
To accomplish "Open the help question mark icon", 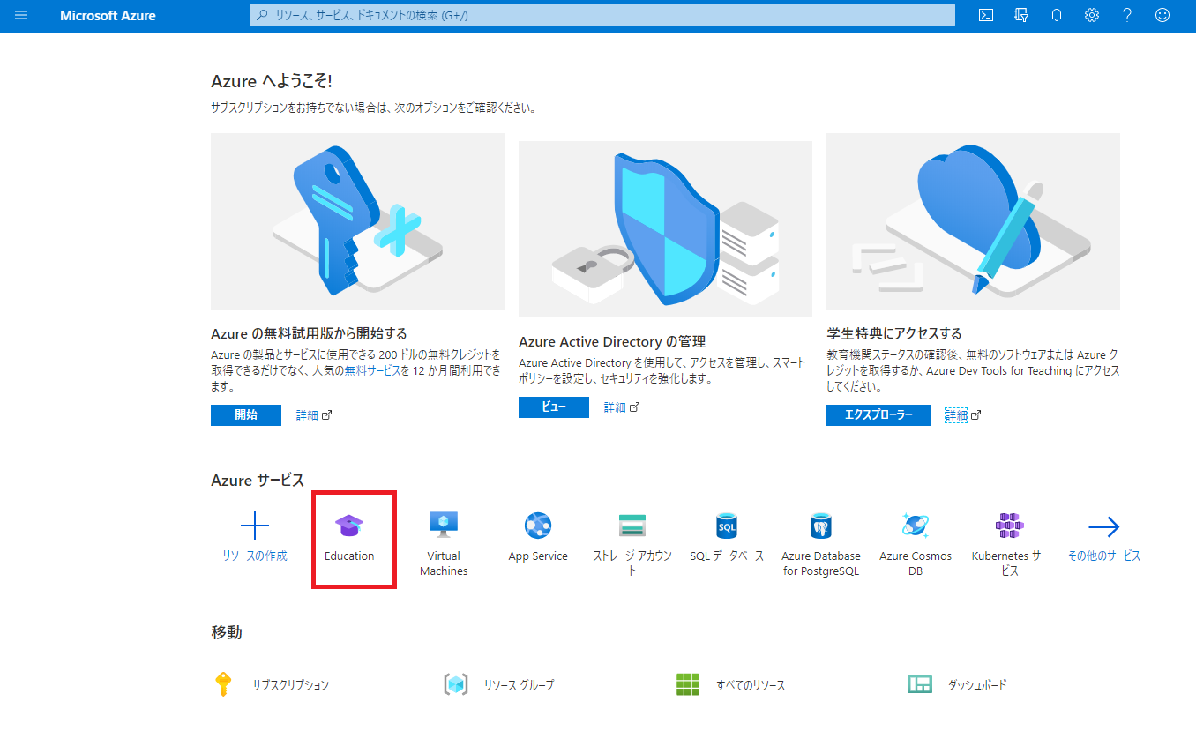I will click(1127, 15).
